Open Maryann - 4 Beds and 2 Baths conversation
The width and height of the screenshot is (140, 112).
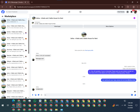pos(14,92)
